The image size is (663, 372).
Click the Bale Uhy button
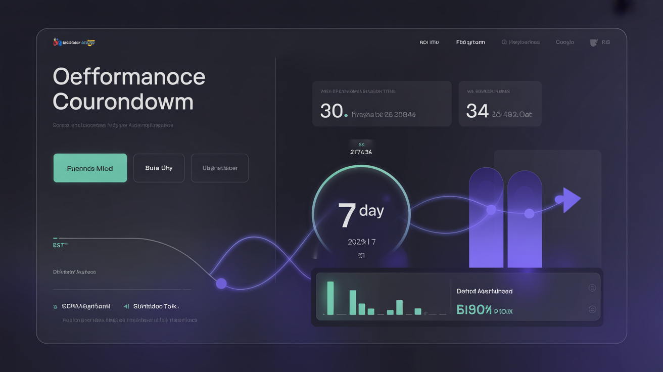[x=159, y=168]
